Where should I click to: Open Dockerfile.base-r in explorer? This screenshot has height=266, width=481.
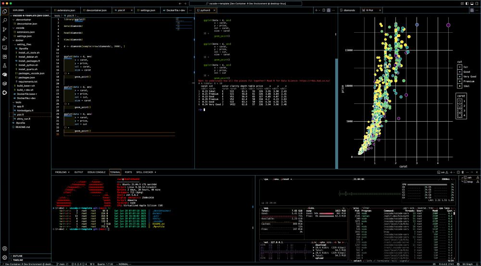pos(31,94)
